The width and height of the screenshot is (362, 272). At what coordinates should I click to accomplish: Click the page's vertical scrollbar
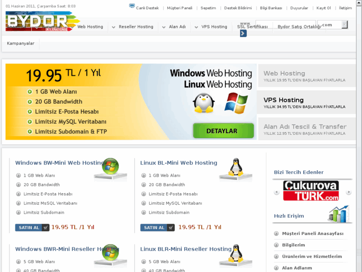tap(359, 136)
